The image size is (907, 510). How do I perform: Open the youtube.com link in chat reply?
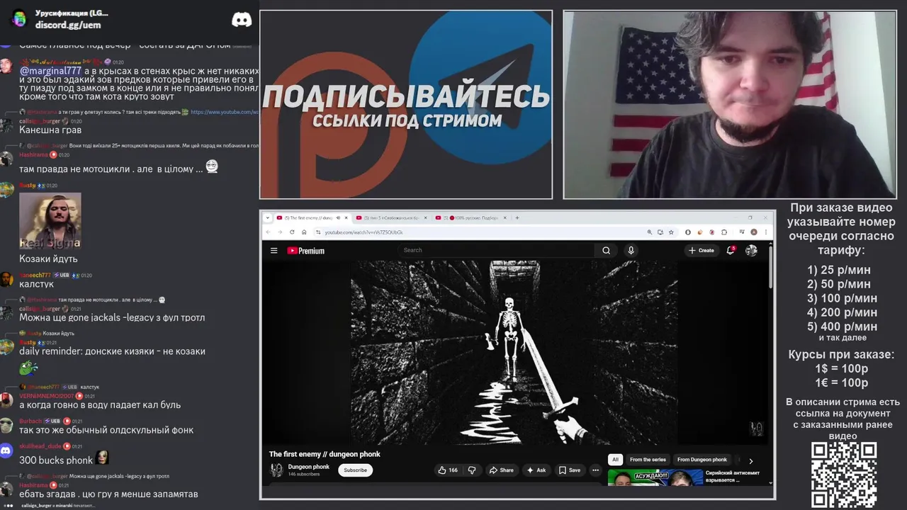click(x=225, y=112)
